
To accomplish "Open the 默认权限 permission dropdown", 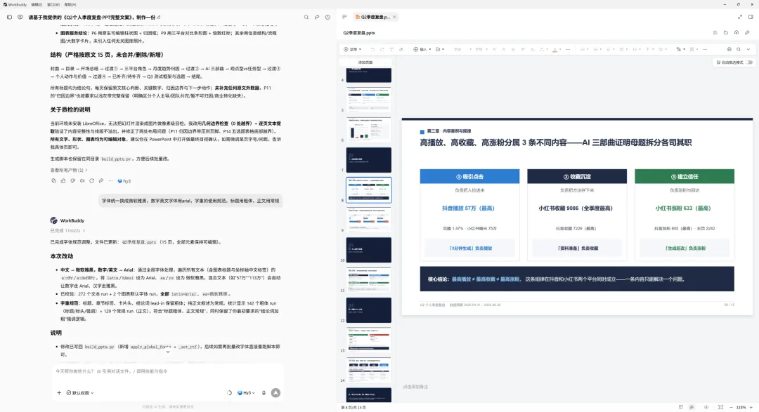I will [80, 393].
